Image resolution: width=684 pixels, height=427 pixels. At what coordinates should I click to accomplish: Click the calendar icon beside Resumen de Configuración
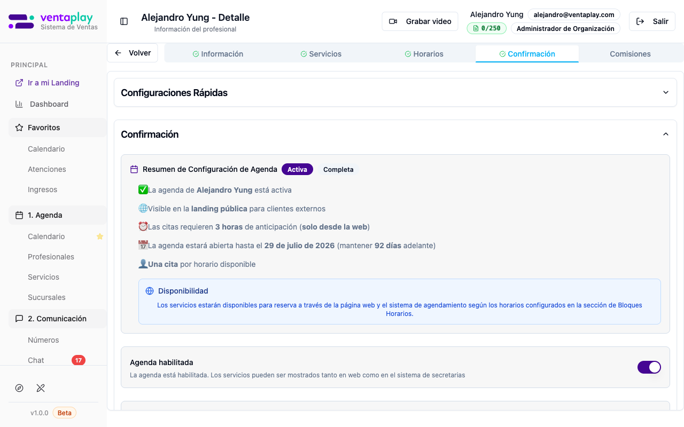pyautogui.click(x=134, y=169)
